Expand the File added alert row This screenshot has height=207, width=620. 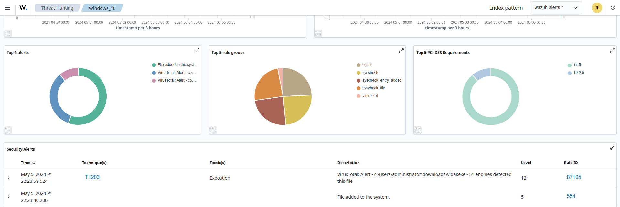[x=9, y=197]
